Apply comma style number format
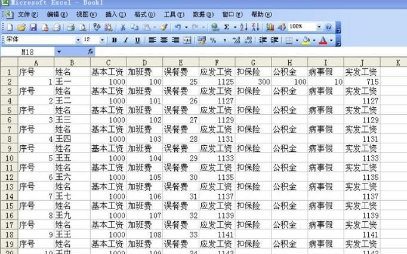The width and height of the screenshot is (407, 254). pyautogui.click(x=225, y=40)
